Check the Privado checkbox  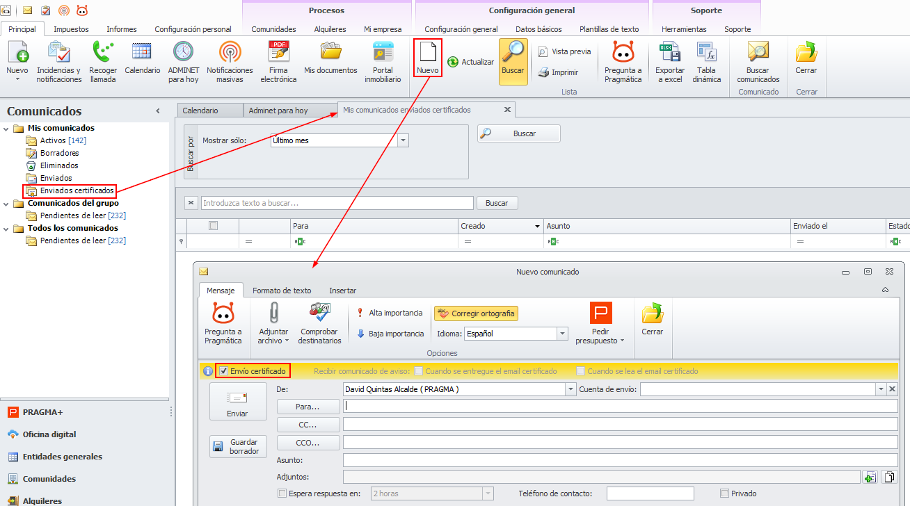tap(725, 493)
